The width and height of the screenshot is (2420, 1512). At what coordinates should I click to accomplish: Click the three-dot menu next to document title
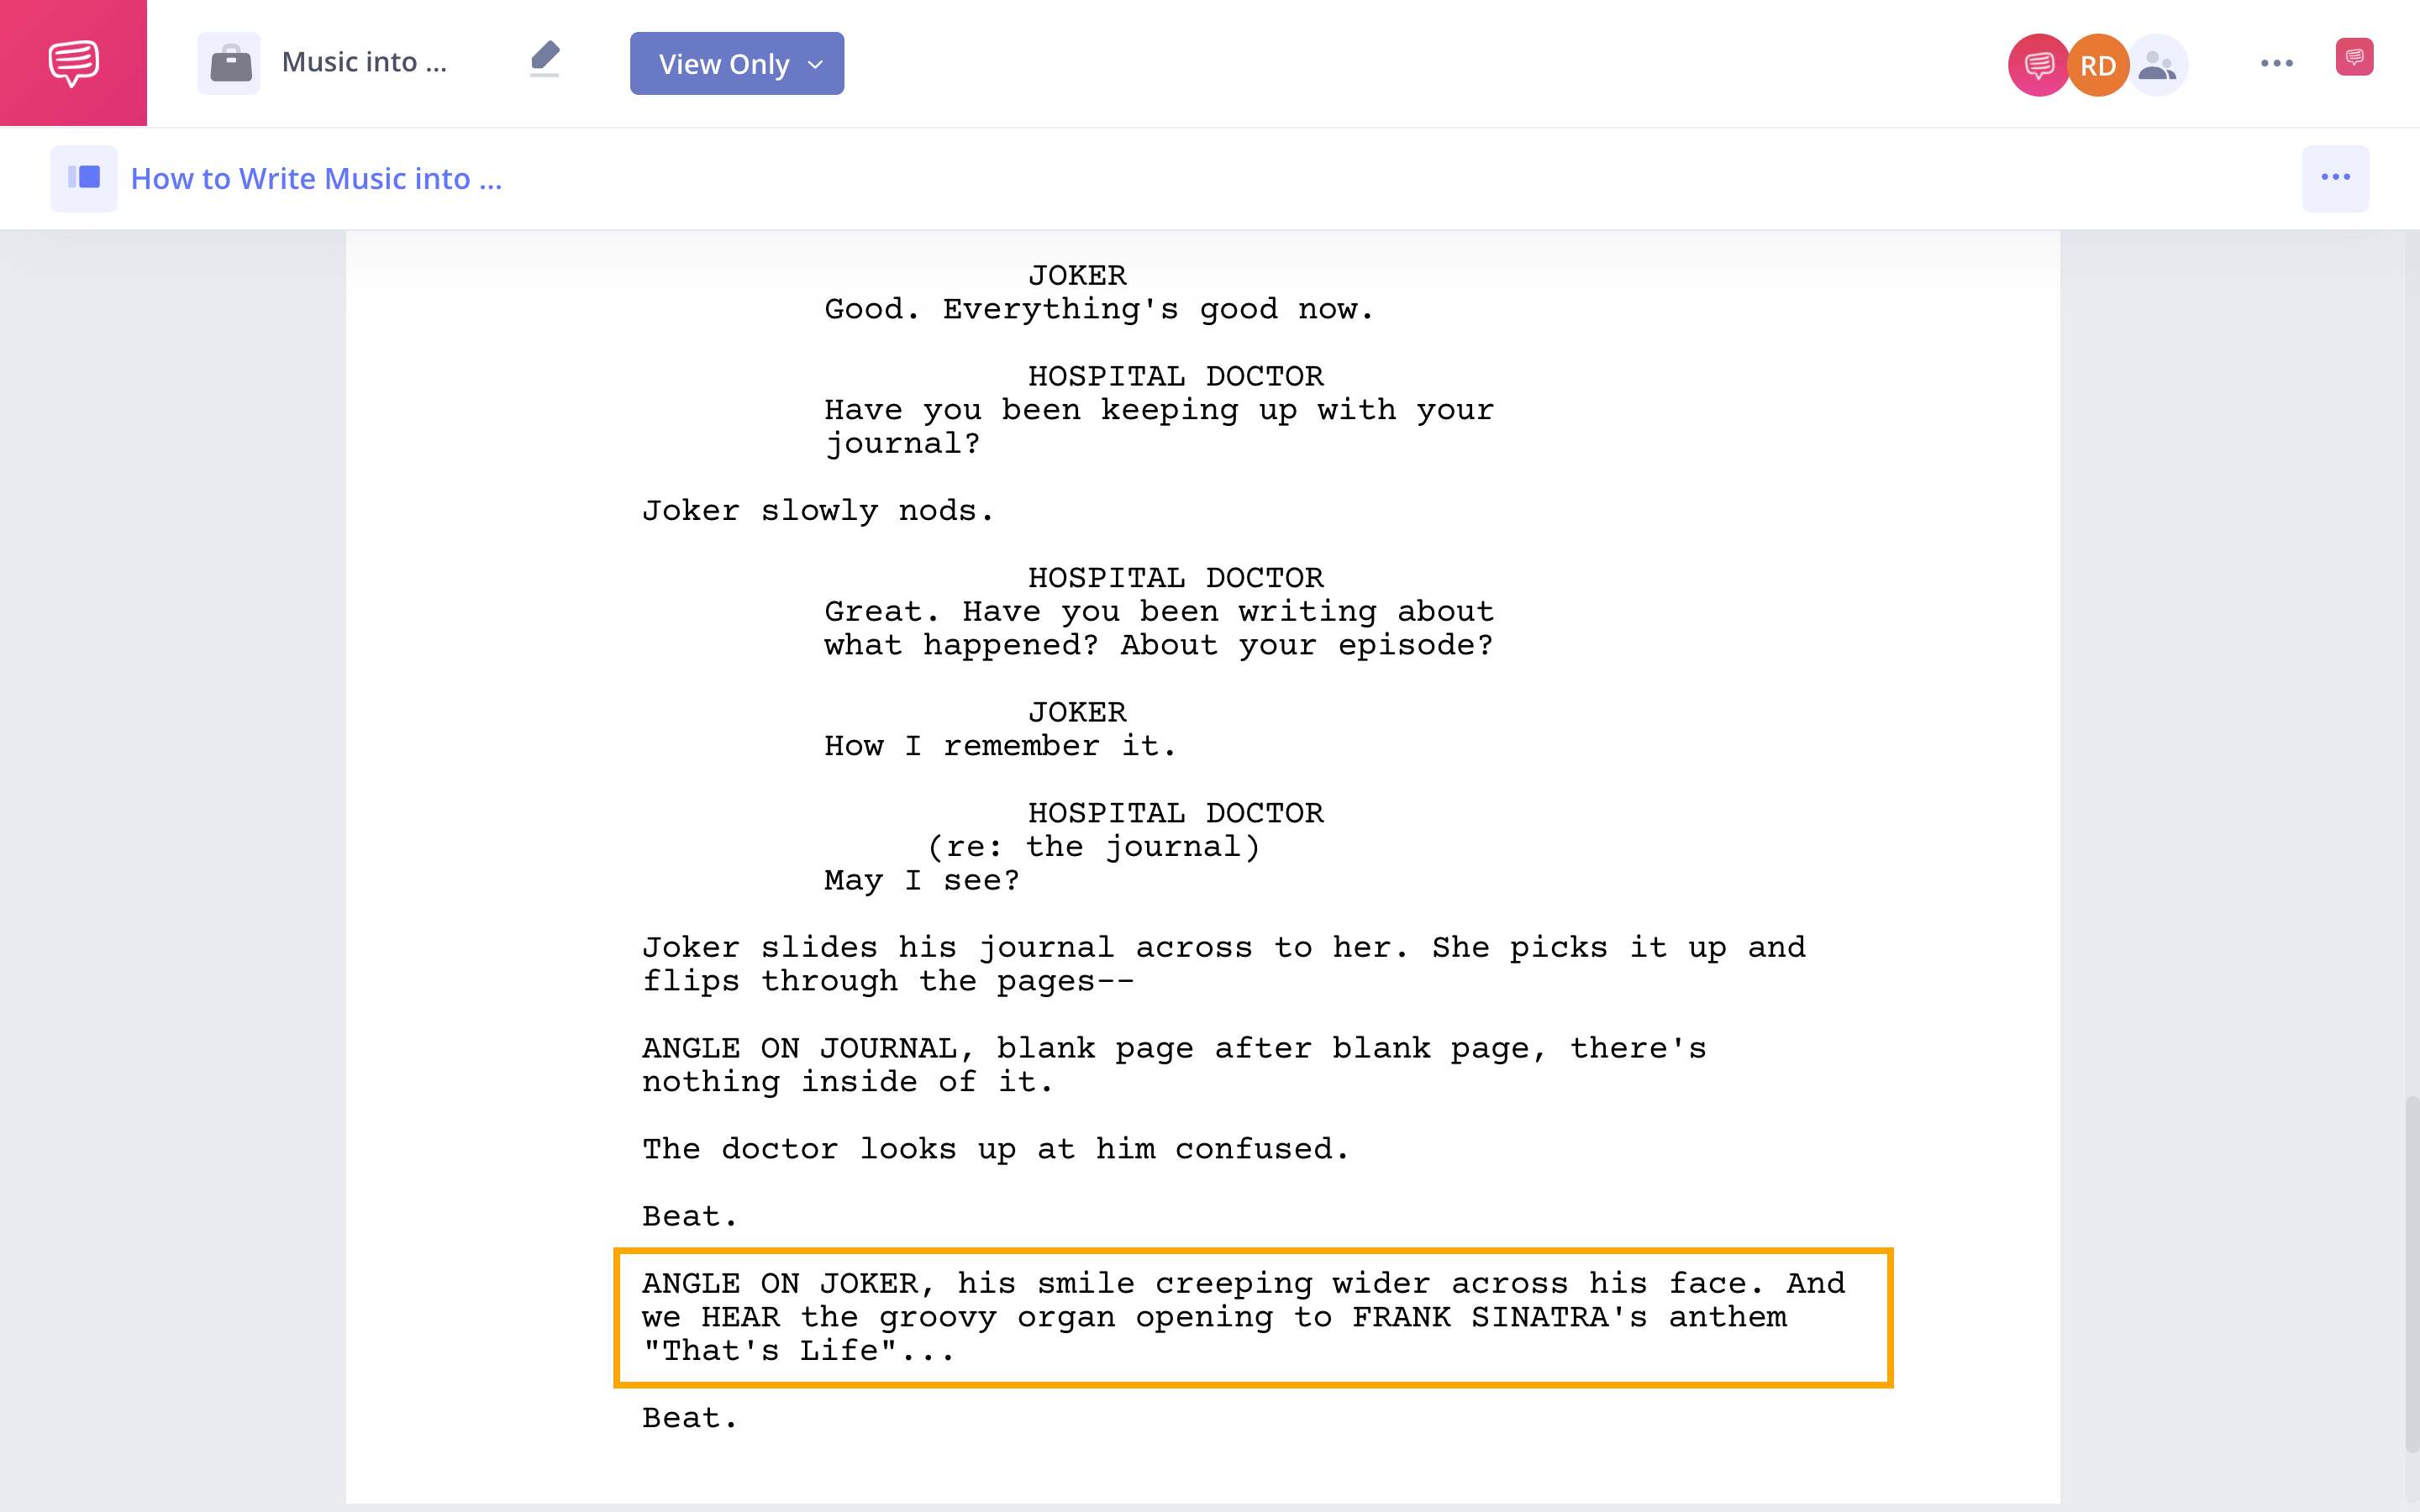(2336, 176)
